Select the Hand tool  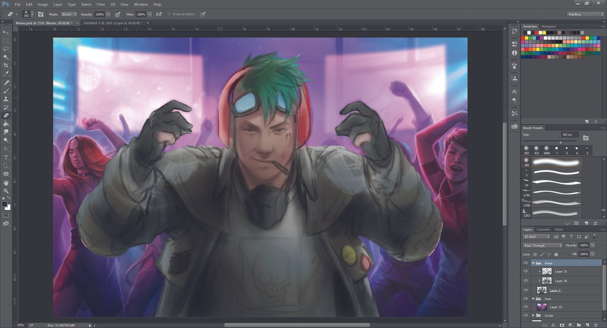click(6, 182)
